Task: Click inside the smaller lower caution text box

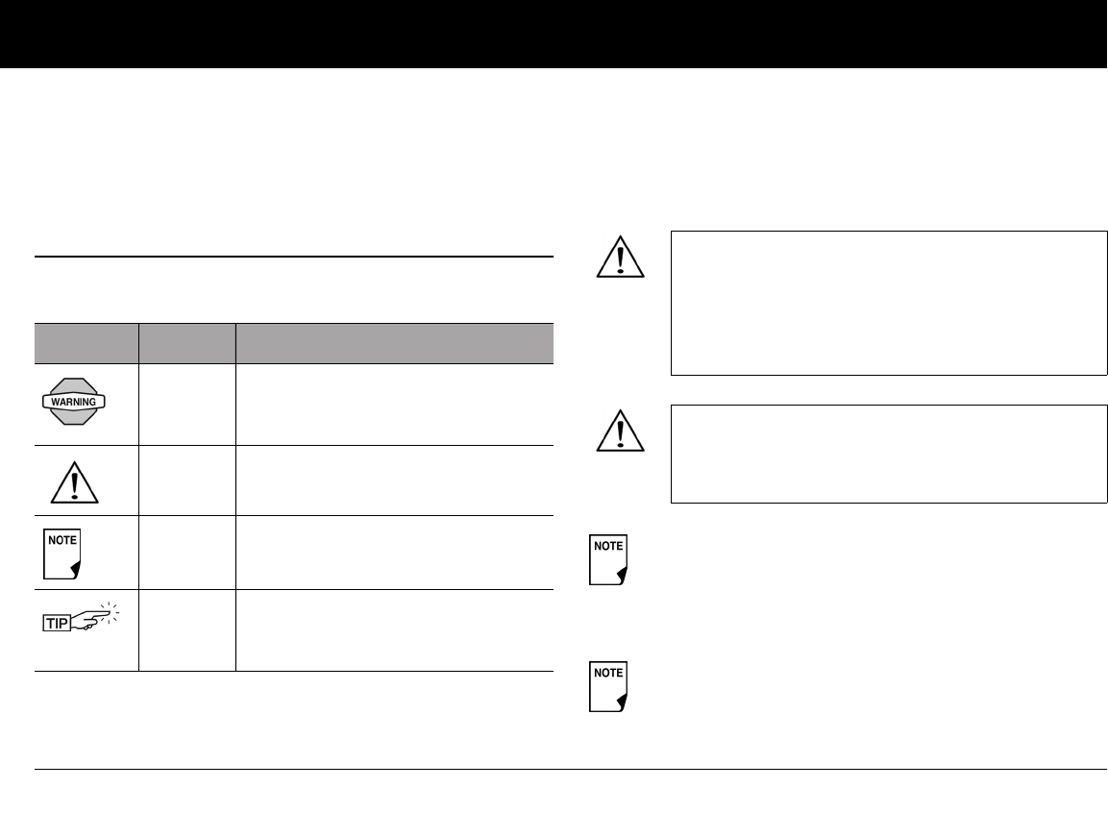Action: coord(888,455)
